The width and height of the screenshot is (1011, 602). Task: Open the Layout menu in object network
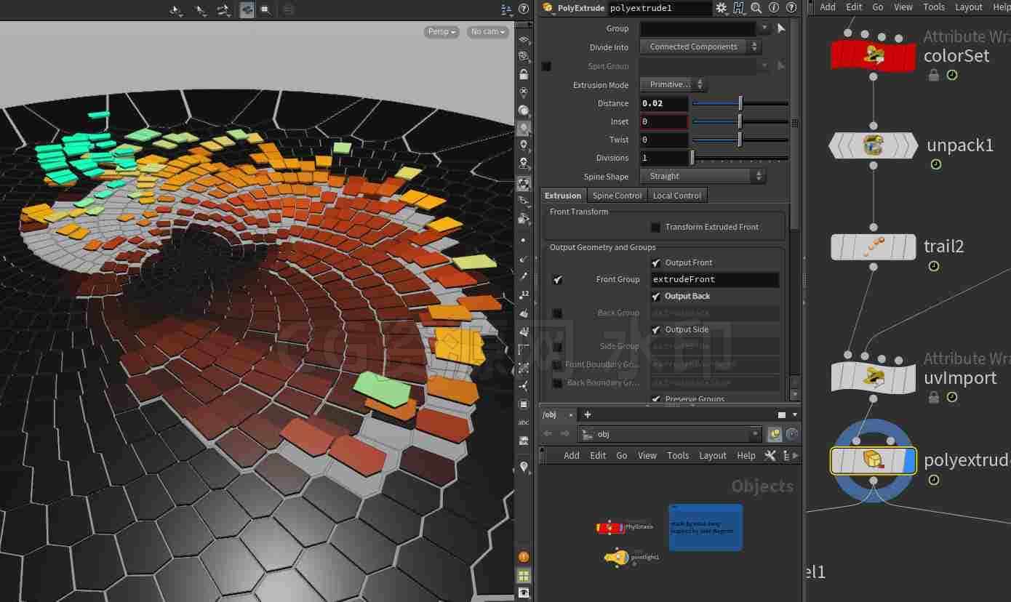[x=713, y=455]
